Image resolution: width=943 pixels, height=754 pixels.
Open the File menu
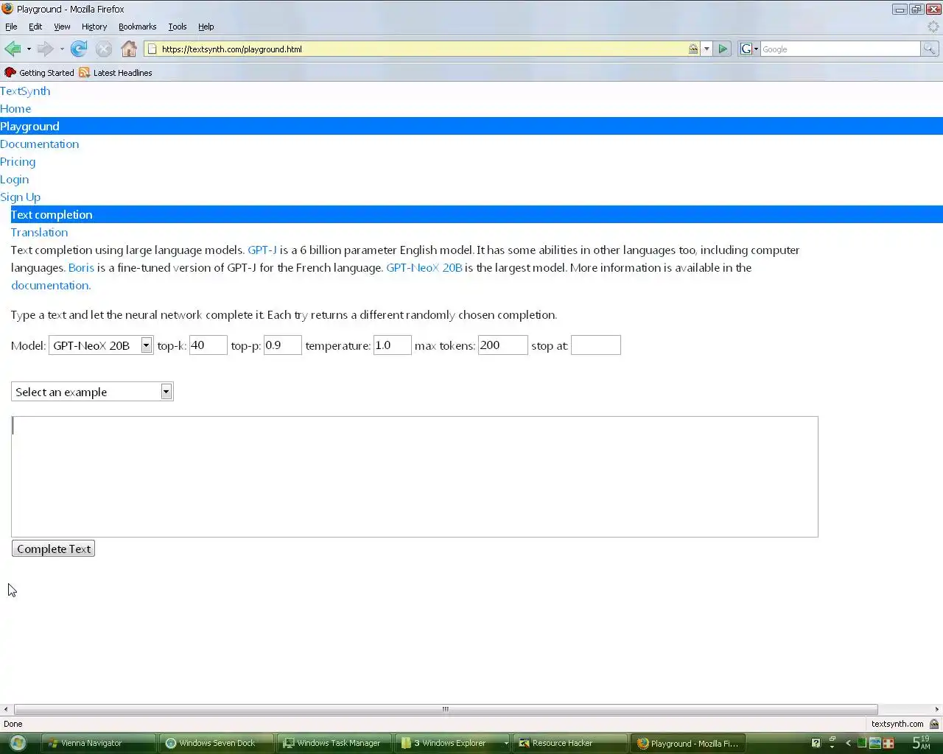pyautogui.click(x=11, y=27)
